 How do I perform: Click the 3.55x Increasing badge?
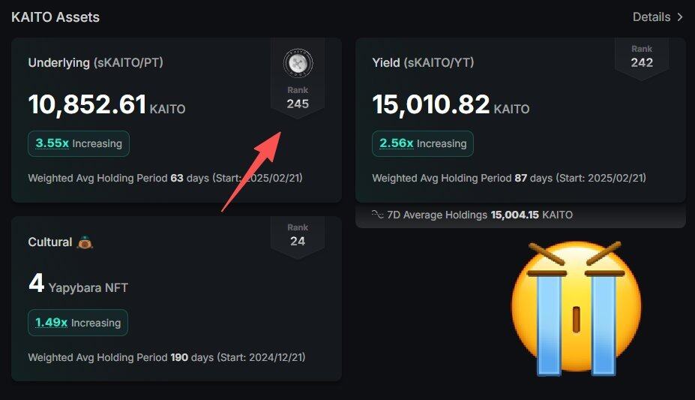79,143
